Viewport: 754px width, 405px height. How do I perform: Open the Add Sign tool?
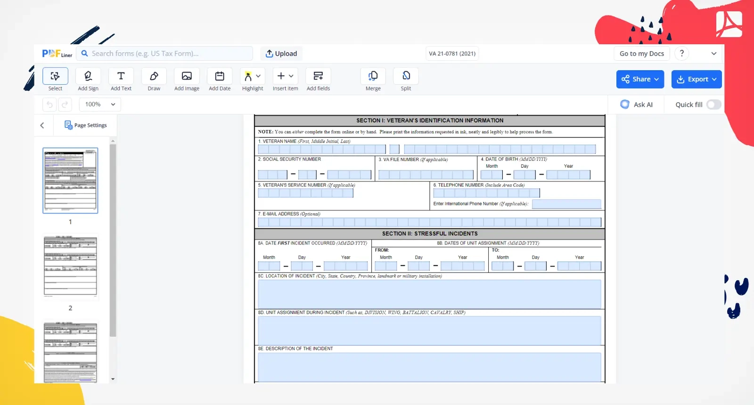88,79
